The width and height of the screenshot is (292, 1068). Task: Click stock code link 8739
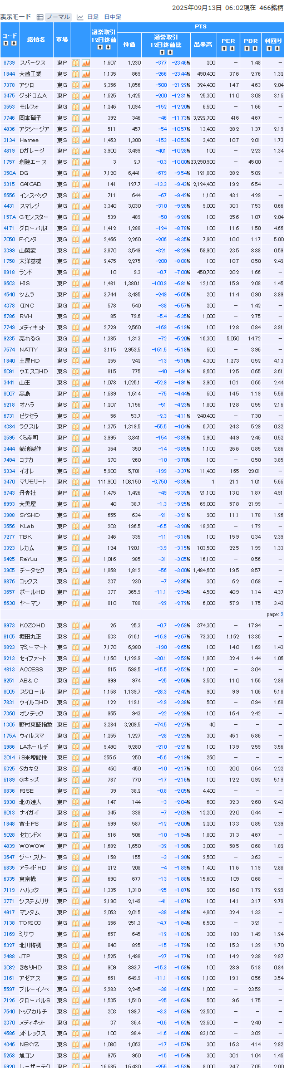pos(9,63)
